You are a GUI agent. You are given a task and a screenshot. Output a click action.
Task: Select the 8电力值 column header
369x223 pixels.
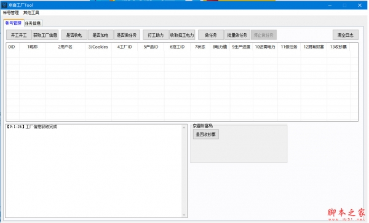coord(220,47)
